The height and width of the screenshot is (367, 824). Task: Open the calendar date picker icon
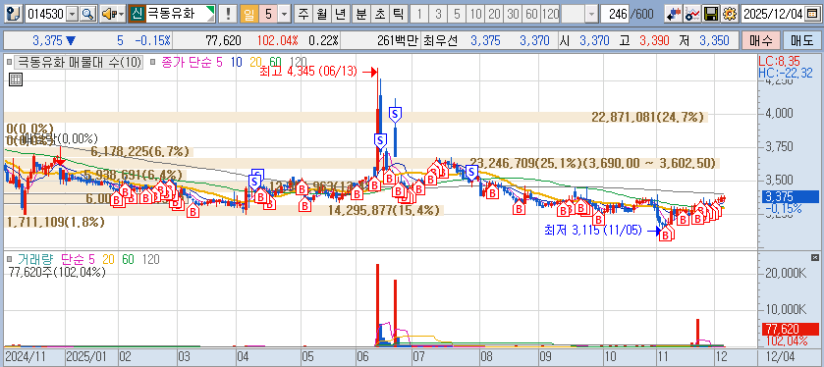[x=811, y=14]
